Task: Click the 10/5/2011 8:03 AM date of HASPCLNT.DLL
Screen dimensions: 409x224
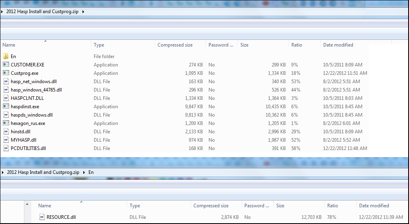Action: point(343,98)
